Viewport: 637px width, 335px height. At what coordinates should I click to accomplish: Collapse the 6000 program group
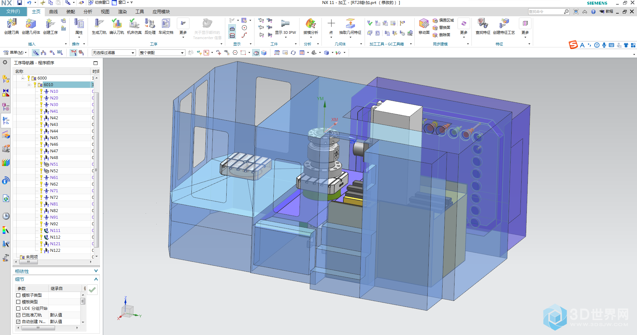23,78
